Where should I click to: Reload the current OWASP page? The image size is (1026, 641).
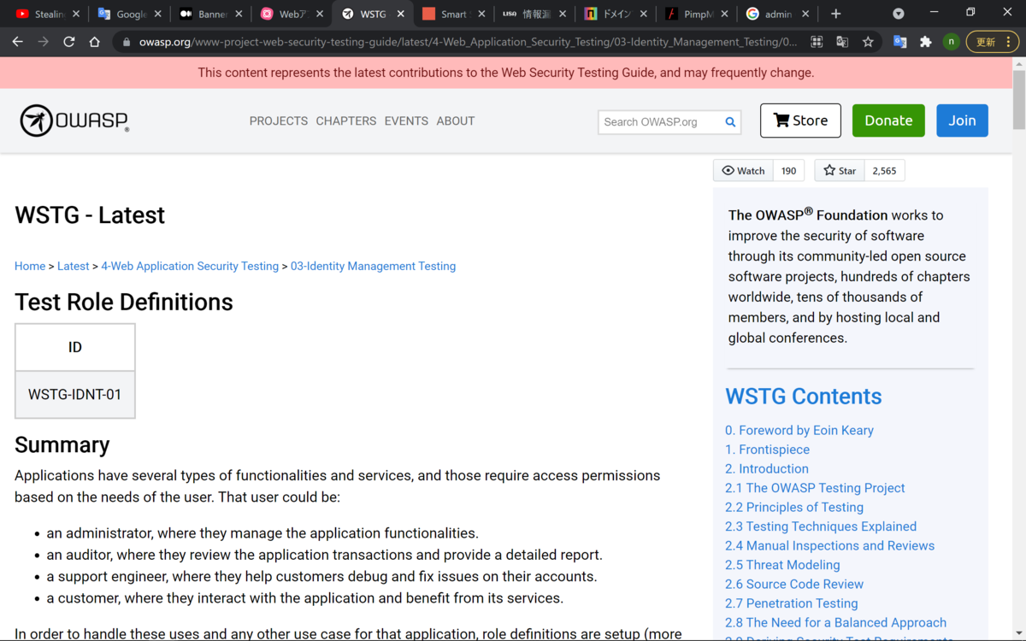click(69, 41)
